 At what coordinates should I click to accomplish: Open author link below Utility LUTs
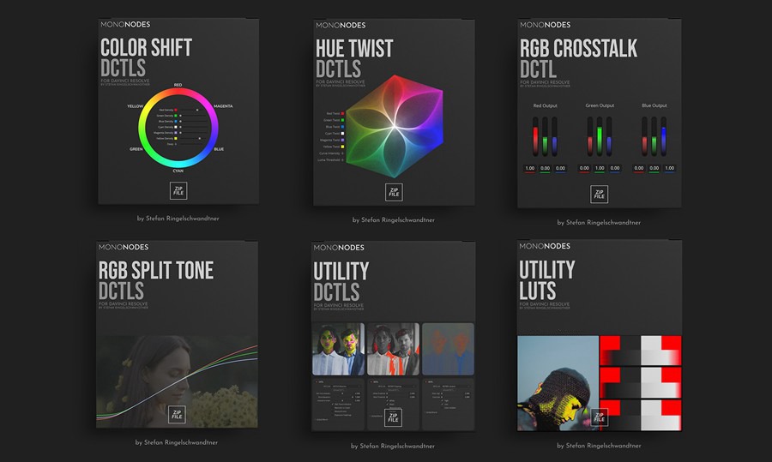[599, 445]
